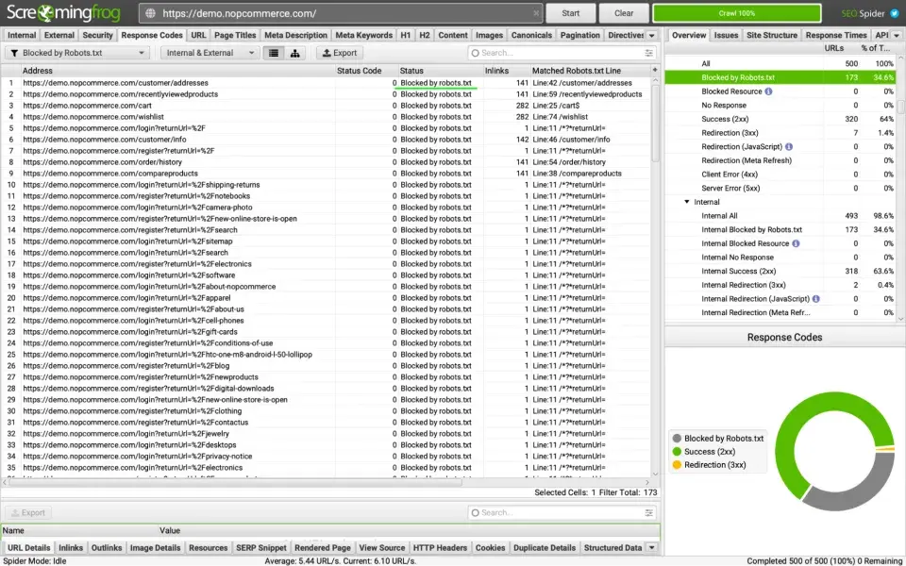Screen dimensions: 906x566
Task: Open the Response Times tab
Action: [x=836, y=35]
